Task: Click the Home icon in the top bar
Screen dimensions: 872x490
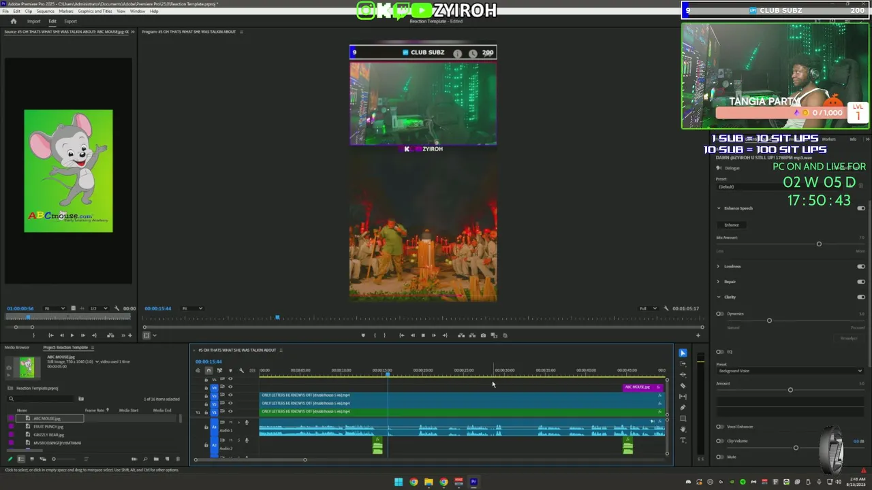Action: tap(13, 21)
